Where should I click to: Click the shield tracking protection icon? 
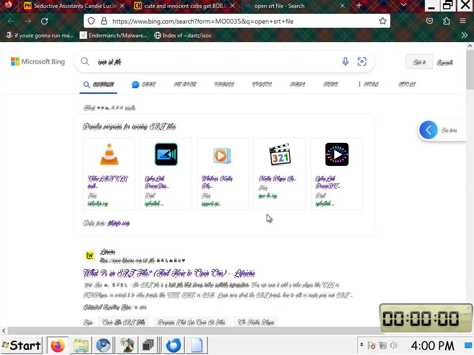tap(91, 21)
